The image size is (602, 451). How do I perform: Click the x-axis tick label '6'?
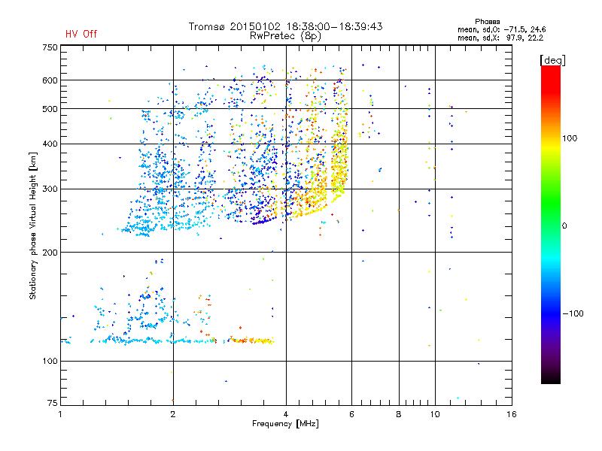351,414
